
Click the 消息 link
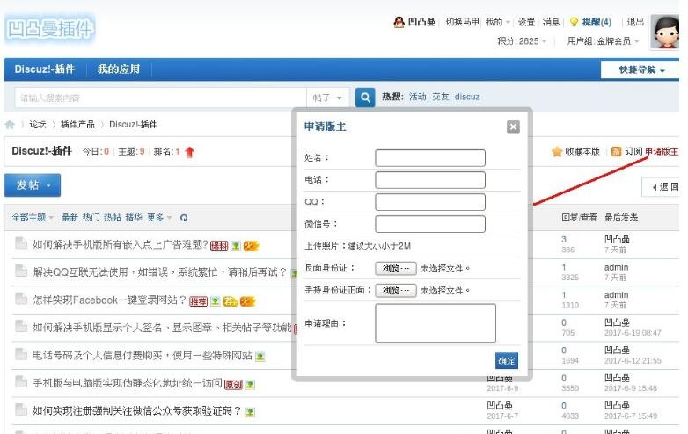(x=551, y=22)
